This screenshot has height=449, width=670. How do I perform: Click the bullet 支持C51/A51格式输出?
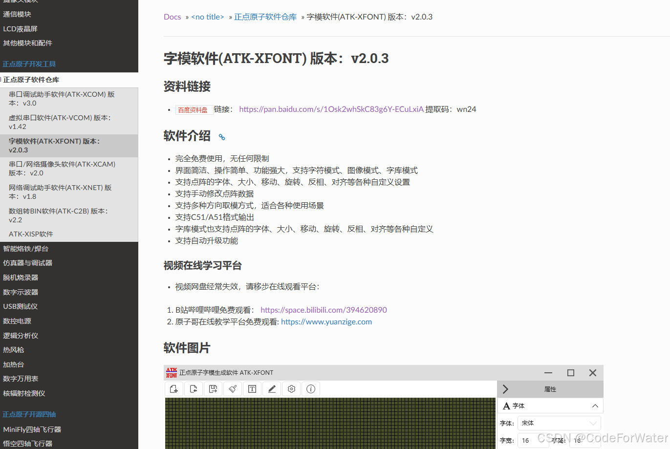point(215,217)
